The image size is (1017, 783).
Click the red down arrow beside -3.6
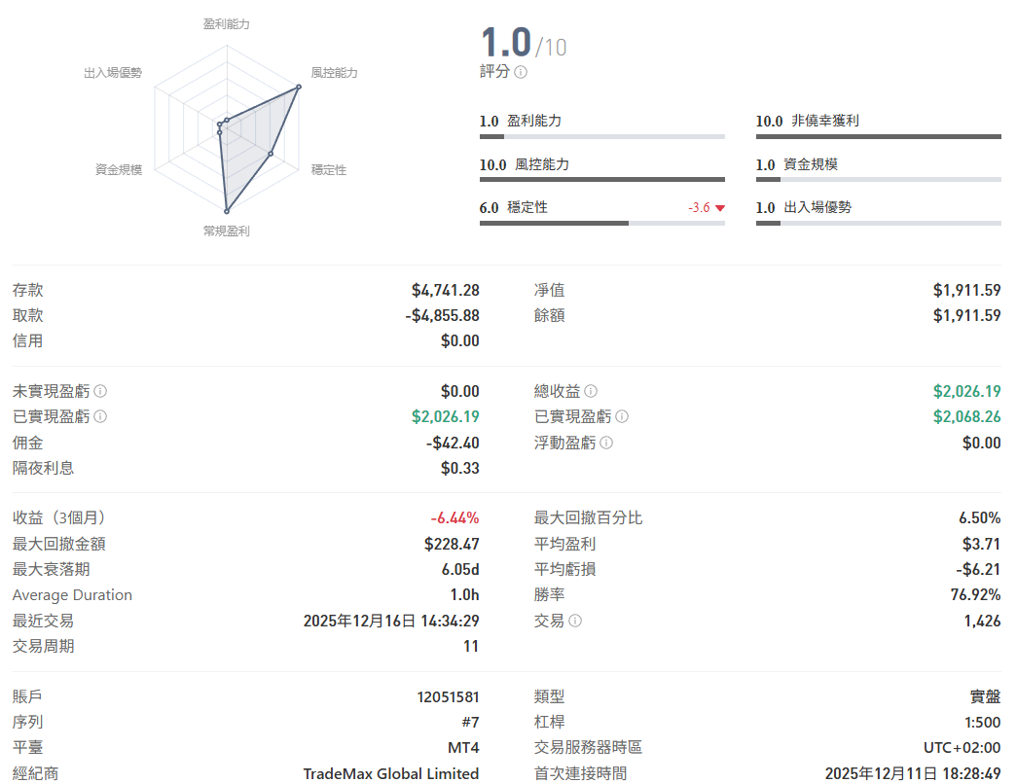pos(720,208)
